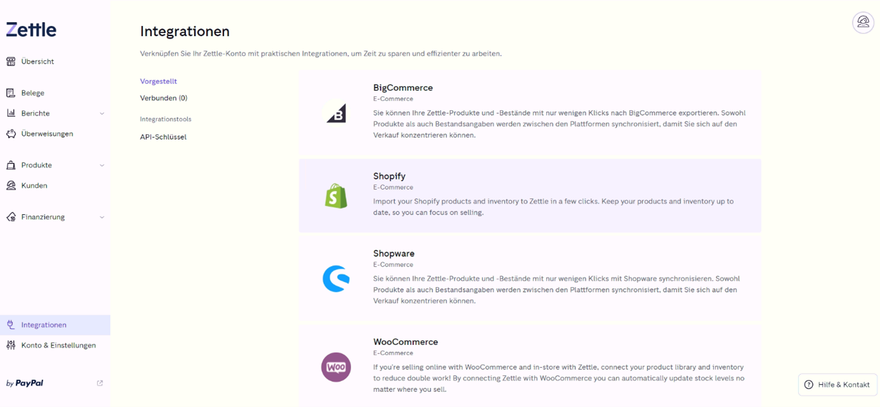Click the Überweisungen piggy bank icon
Screen dimensions: 880x407
coord(11,134)
